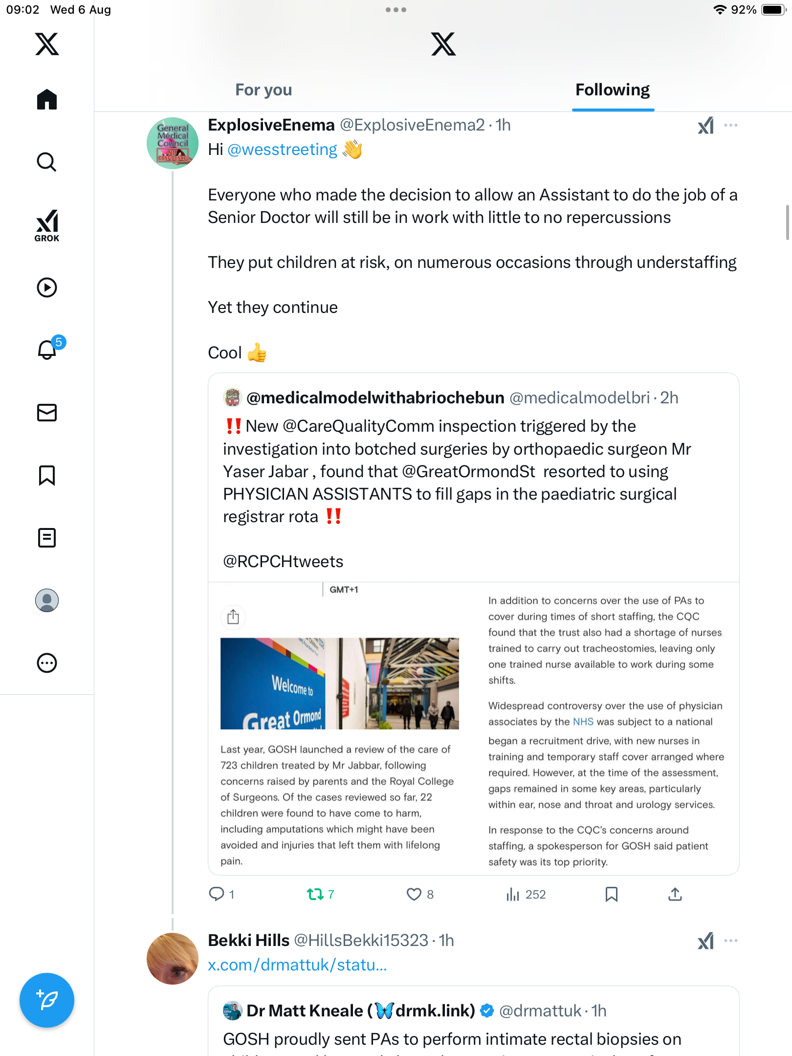Switch to the For you tab

coord(264,90)
